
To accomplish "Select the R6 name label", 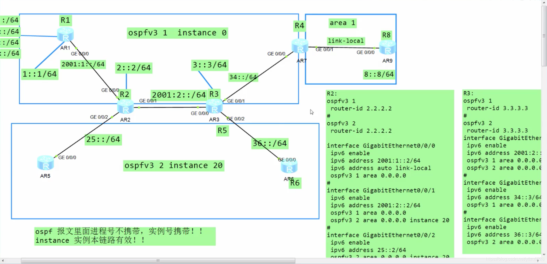I will tap(295, 183).
